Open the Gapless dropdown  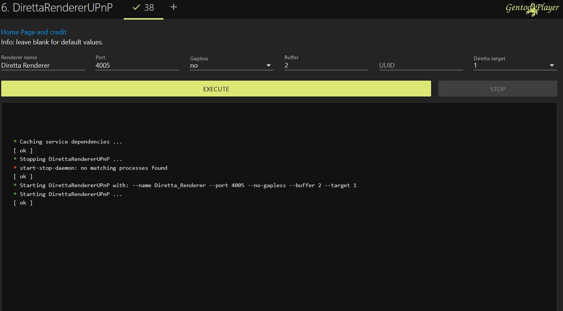coord(232,65)
